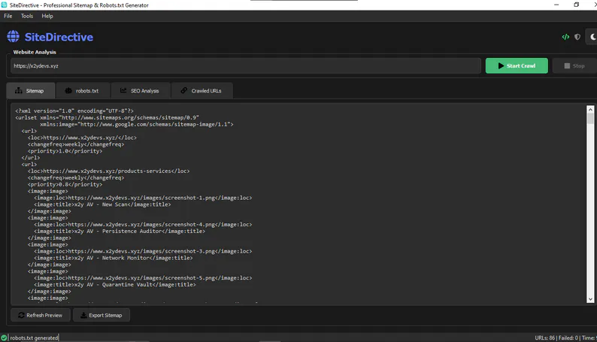Click the first loc www.x2ydevs.xyz/ line
597x342 pixels.
pyautogui.click(x=82, y=138)
